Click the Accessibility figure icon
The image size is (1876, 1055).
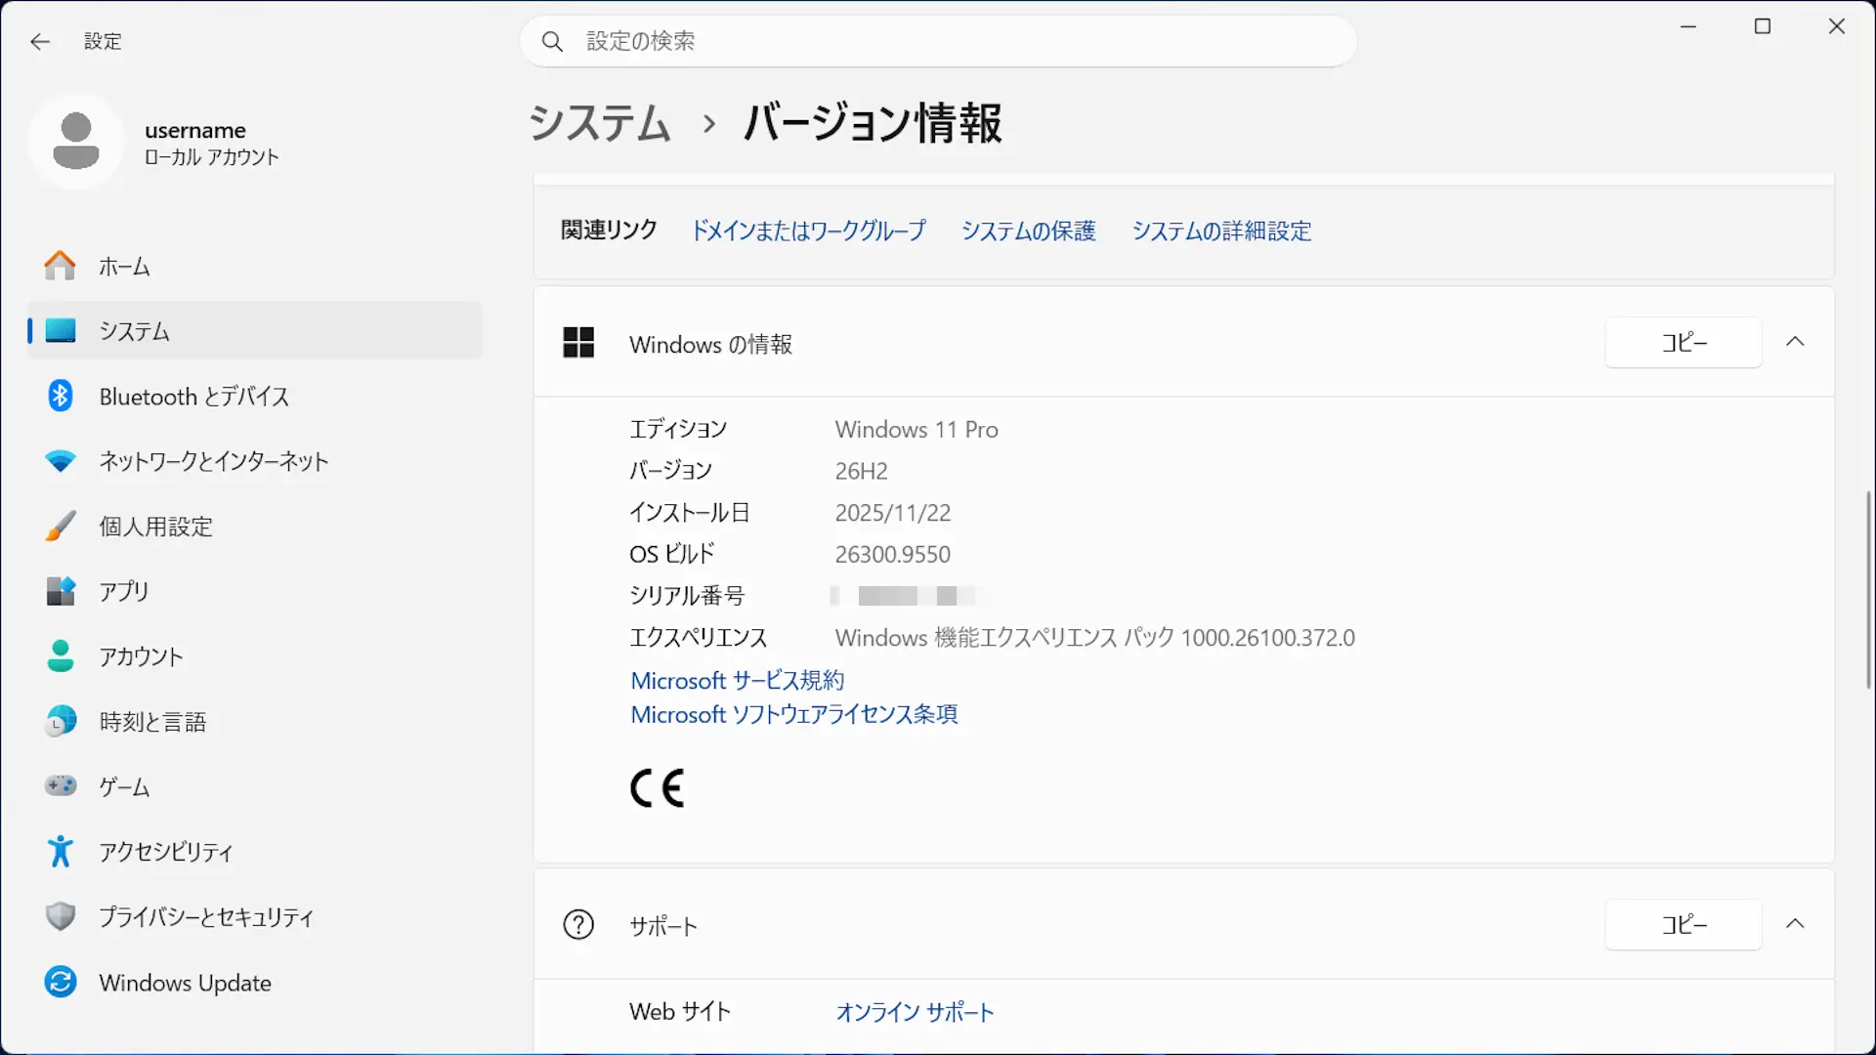60,851
